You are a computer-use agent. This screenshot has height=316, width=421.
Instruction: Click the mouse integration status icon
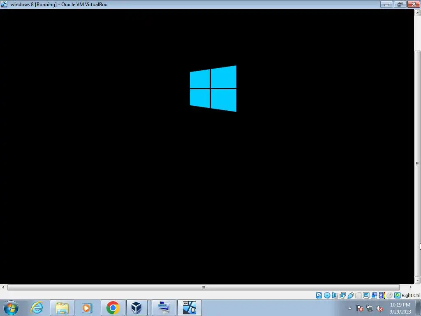point(390,295)
